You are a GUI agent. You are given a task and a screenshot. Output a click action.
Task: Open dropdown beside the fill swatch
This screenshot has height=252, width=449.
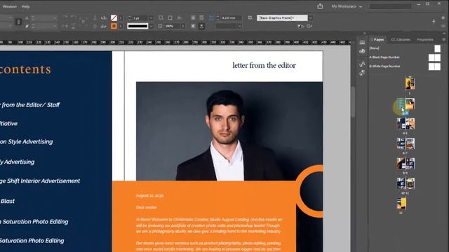(x=121, y=18)
